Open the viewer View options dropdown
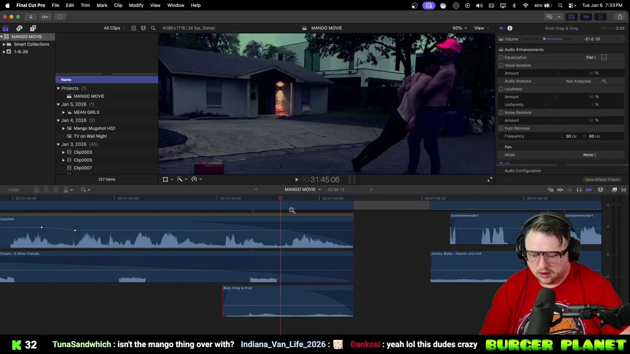Viewport: 630px width, 354px height. (x=481, y=28)
